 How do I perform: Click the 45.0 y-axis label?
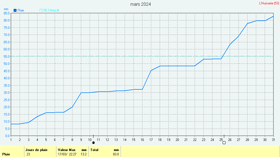(x=7, y=71)
